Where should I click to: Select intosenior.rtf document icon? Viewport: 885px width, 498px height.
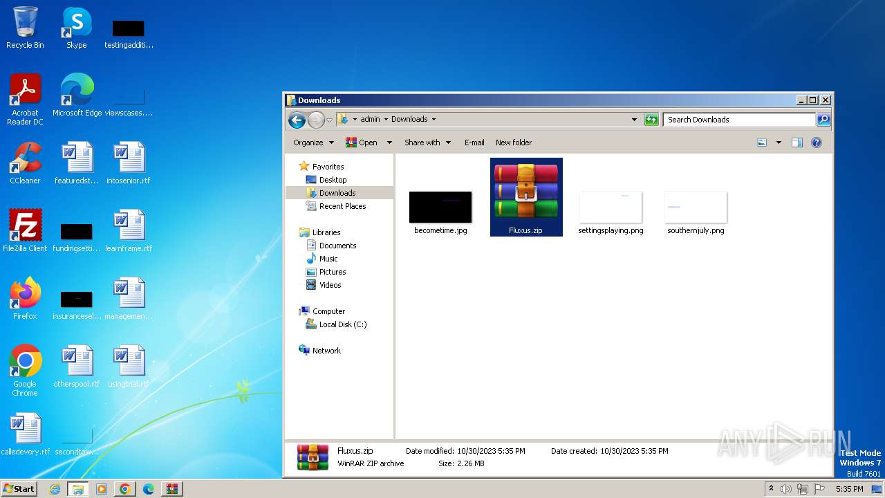(129, 163)
